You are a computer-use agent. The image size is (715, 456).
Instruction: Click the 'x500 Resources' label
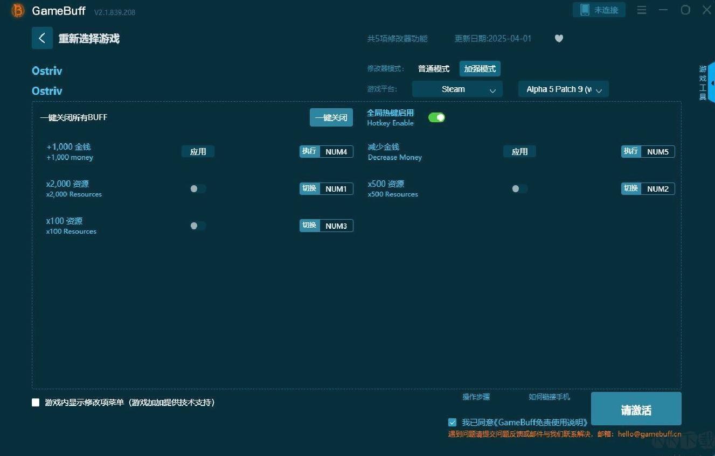click(x=393, y=194)
